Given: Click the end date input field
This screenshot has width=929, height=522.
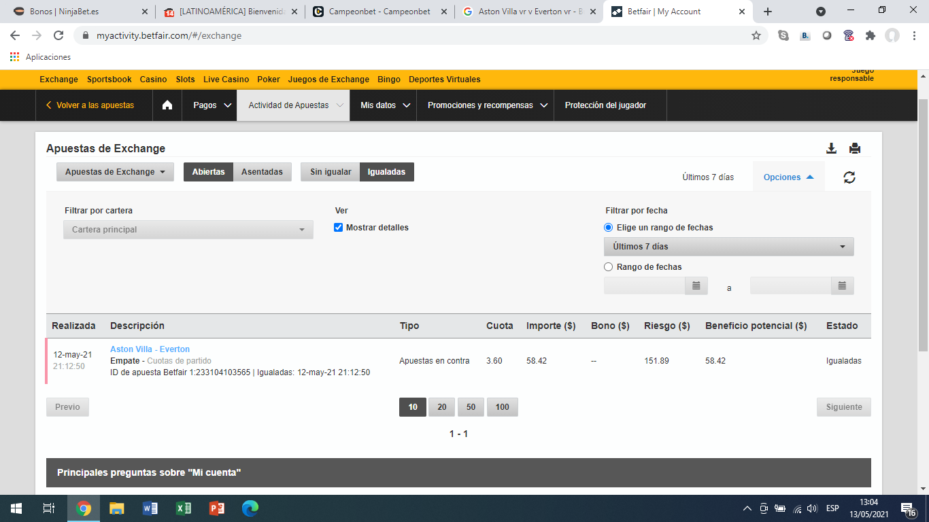Looking at the screenshot, I should tap(790, 286).
